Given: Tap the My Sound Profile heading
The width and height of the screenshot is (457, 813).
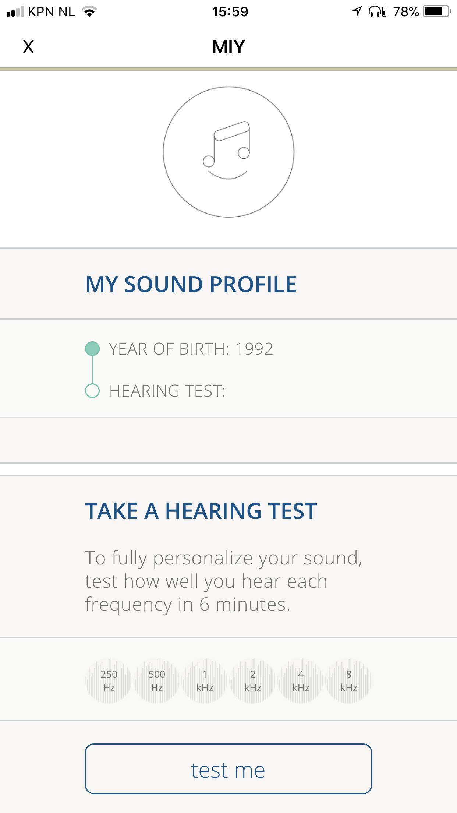Looking at the screenshot, I should 191,284.
